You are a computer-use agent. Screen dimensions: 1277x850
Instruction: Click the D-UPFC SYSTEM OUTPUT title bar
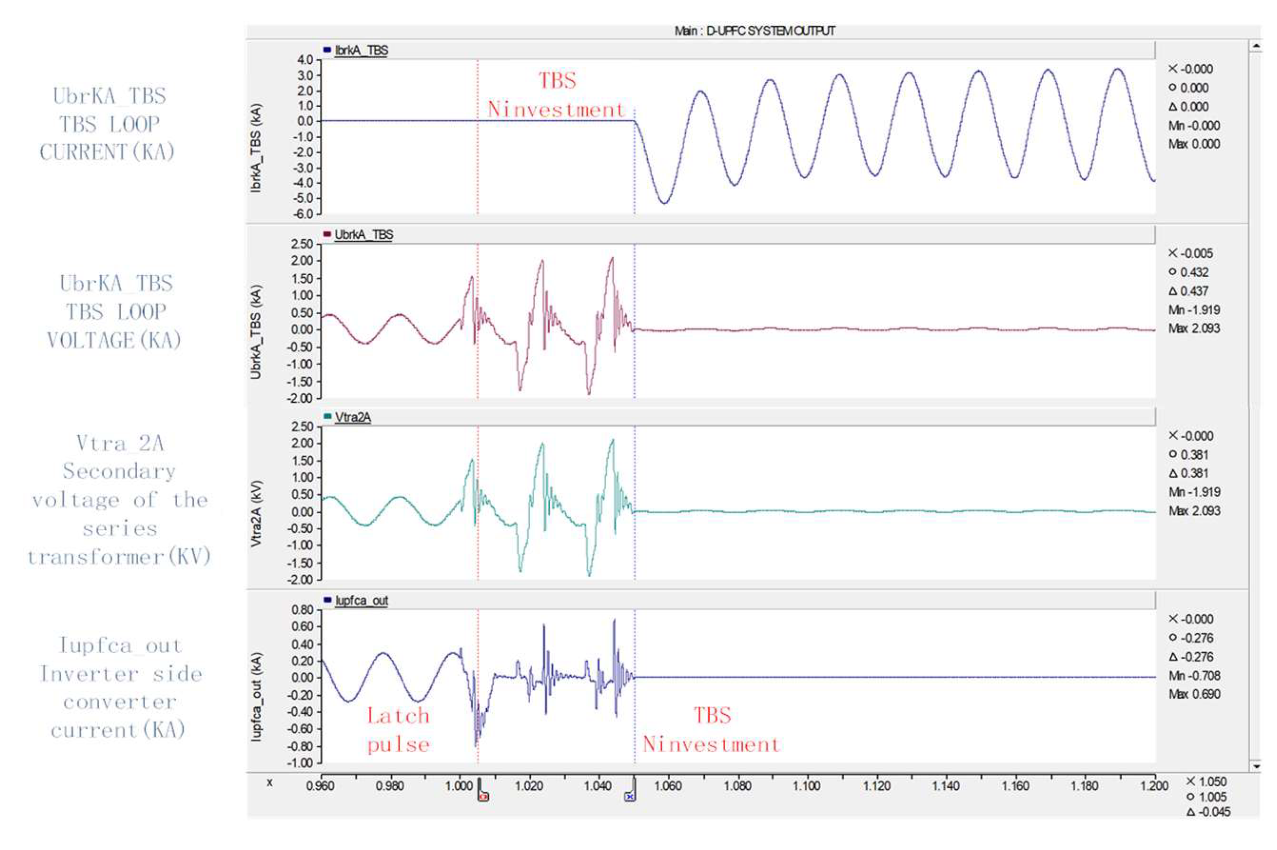coord(754,31)
